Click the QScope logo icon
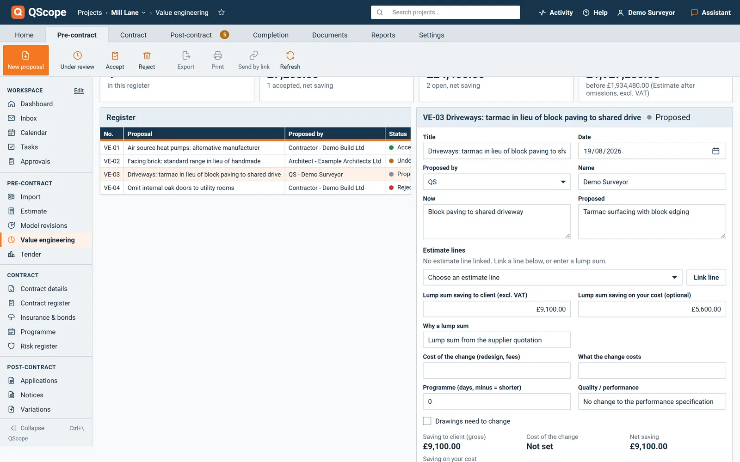This screenshot has width=740, height=462. (x=18, y=12)
